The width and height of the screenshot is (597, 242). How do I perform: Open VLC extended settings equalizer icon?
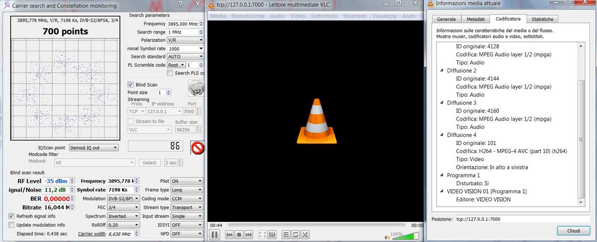click(272, 235)
